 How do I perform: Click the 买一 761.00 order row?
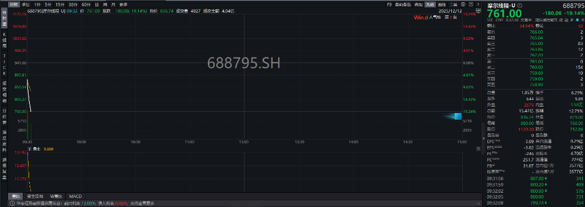(x=535, y=62)
